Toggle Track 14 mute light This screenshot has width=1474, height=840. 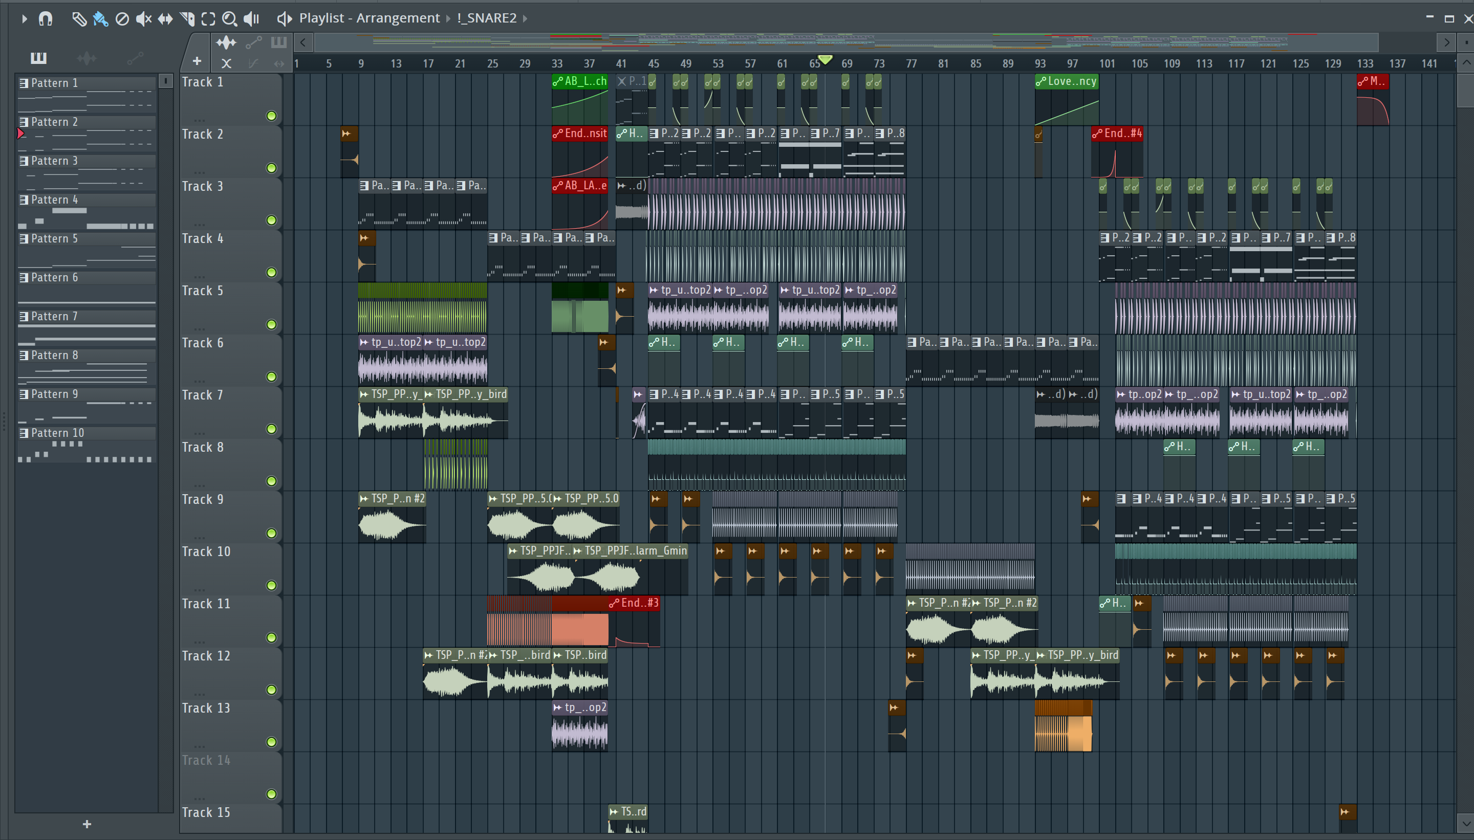[271, 794]
